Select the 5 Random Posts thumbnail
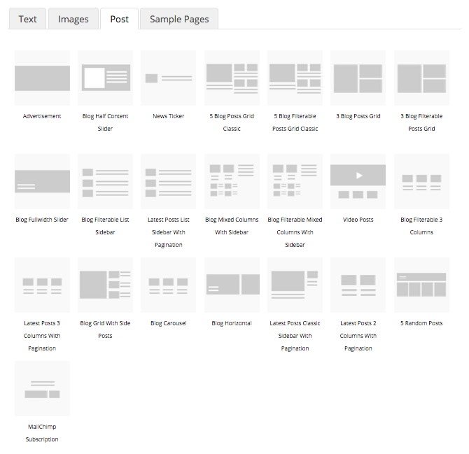This screenshot has height=454, width=469. pyautogui.click(x=421, y=285)
